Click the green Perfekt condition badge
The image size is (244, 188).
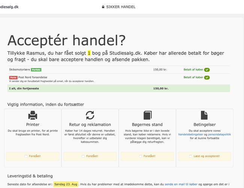pyautogui.click(x=36, y=70)
